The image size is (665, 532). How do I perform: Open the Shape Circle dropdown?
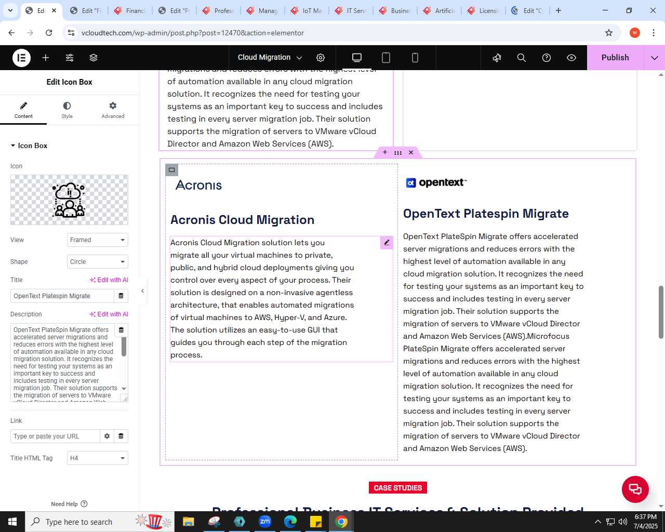pos(98,262)
